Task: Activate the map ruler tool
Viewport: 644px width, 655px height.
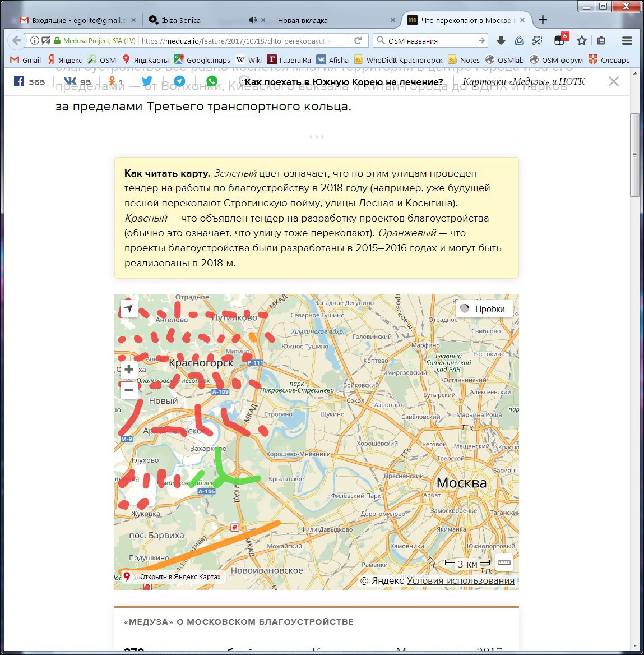Action: (504, 562)
